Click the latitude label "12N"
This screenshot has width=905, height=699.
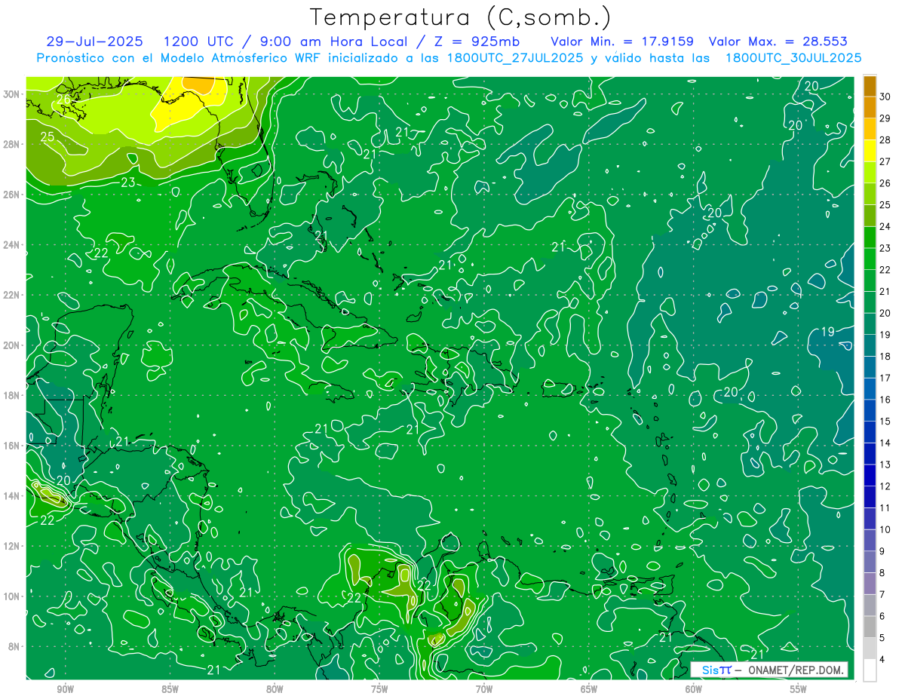point(11,546)
